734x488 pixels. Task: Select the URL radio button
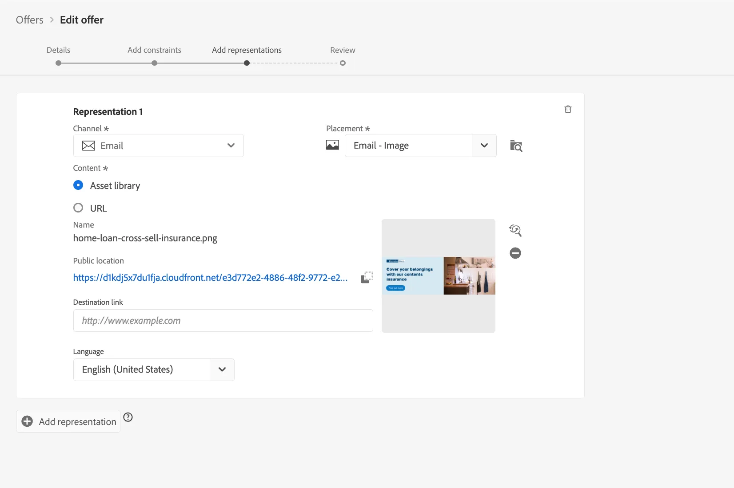(78, 208)
